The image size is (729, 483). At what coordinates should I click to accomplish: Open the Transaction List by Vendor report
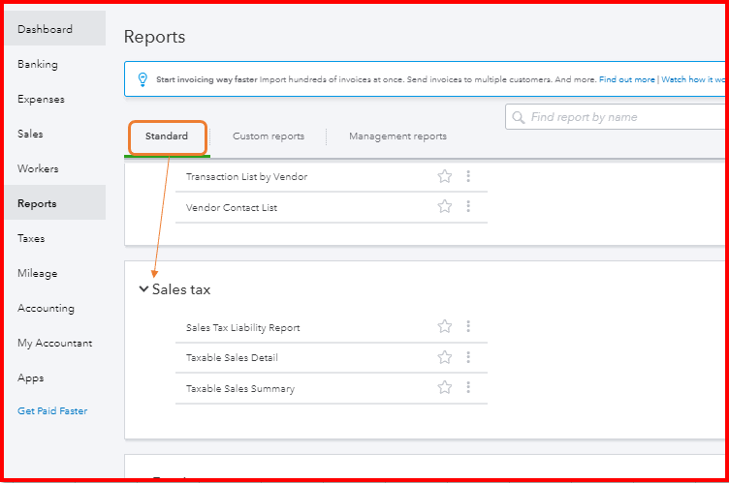(x=247, y=176)
